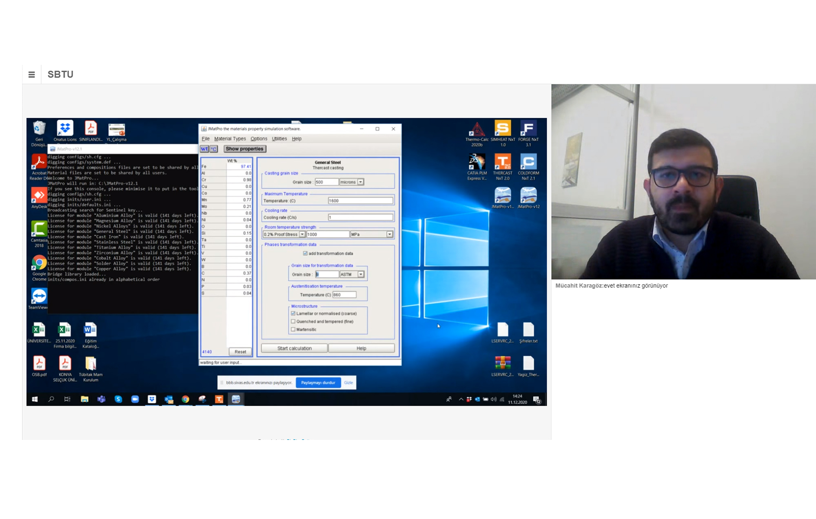816x519 pixels.
Task: Open the Windows Start menu
Action: [35, 399]
